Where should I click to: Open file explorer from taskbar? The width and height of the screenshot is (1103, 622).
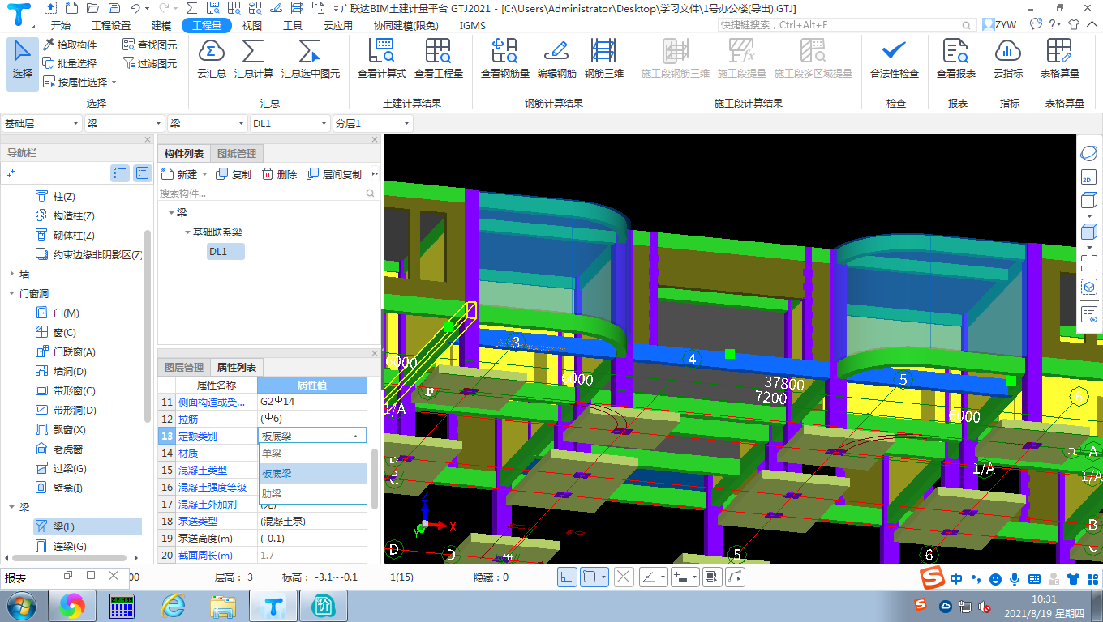(223, 605)
